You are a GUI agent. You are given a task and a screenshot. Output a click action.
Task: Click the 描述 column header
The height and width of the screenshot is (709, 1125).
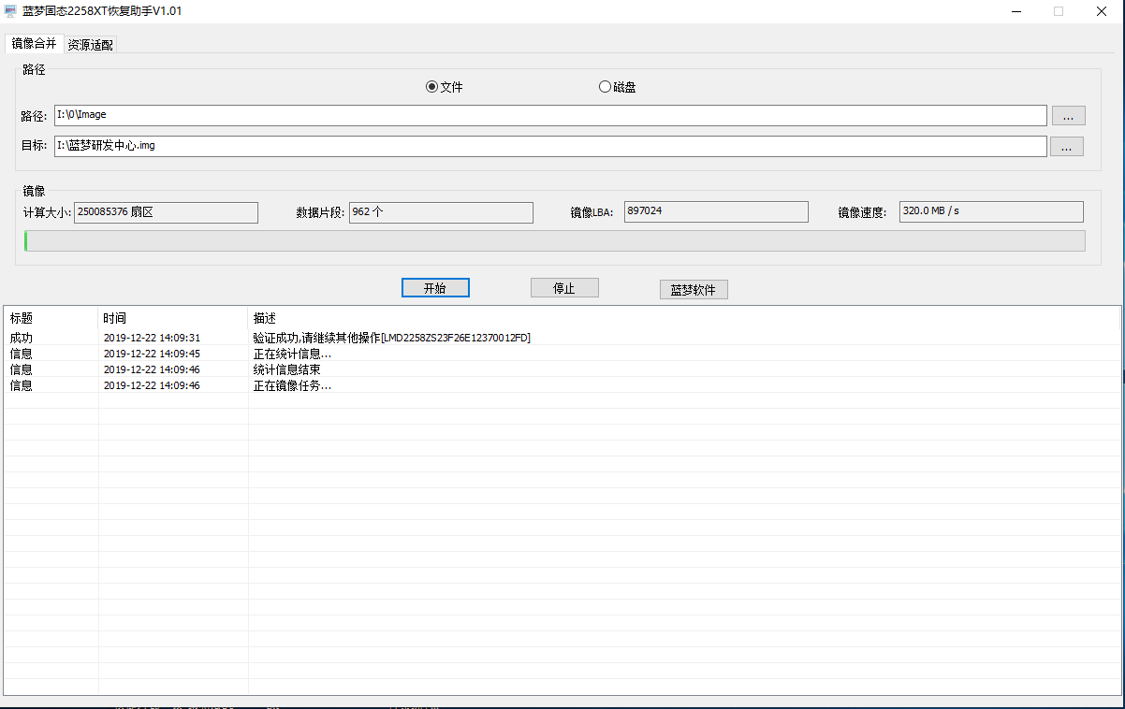click(x=683, y=319)
